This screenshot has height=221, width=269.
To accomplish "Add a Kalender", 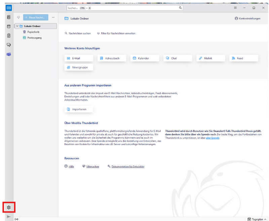I will 145,58.
